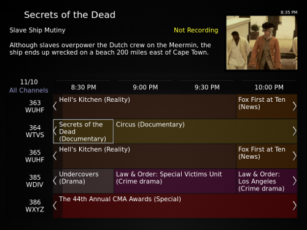Screen dimensions: 307x230
Task: Click left arrow on 365 WUHF row
Action: [x=55, y=156]
